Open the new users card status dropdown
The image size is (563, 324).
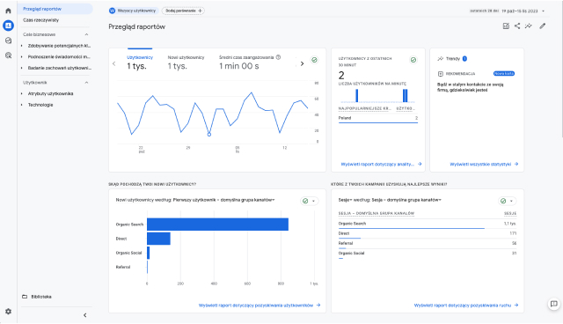click(x=313, y=201)
